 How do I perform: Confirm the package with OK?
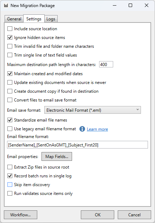pyautogui.click(x=97, y=215)
